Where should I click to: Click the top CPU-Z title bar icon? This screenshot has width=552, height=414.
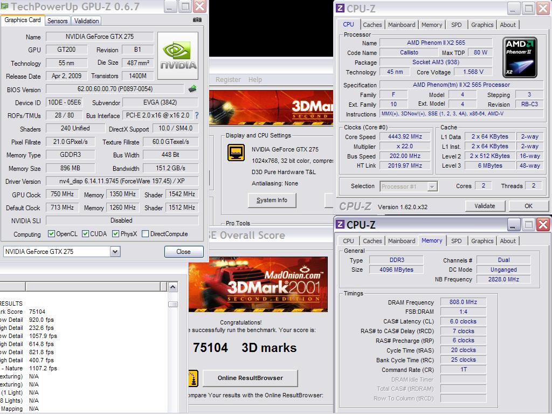point(340,8)
